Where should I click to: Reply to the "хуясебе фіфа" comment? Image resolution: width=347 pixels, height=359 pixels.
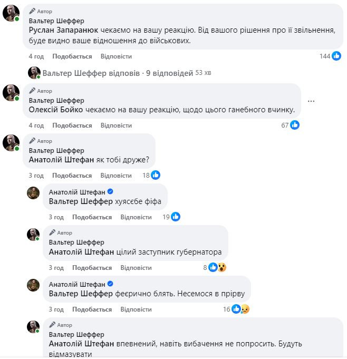coord(136,217)
